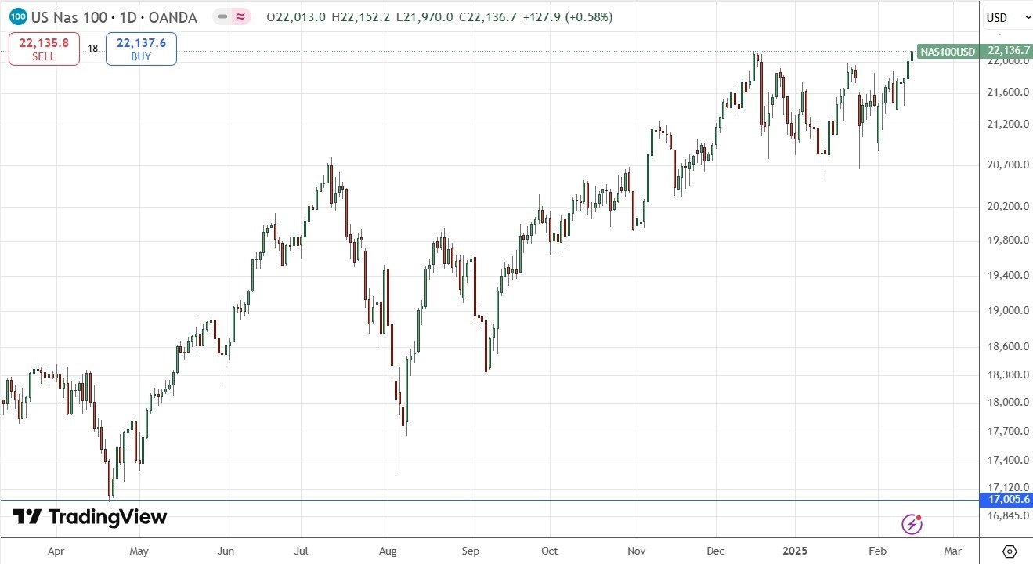Click the spread value 18

pos(92,49)
